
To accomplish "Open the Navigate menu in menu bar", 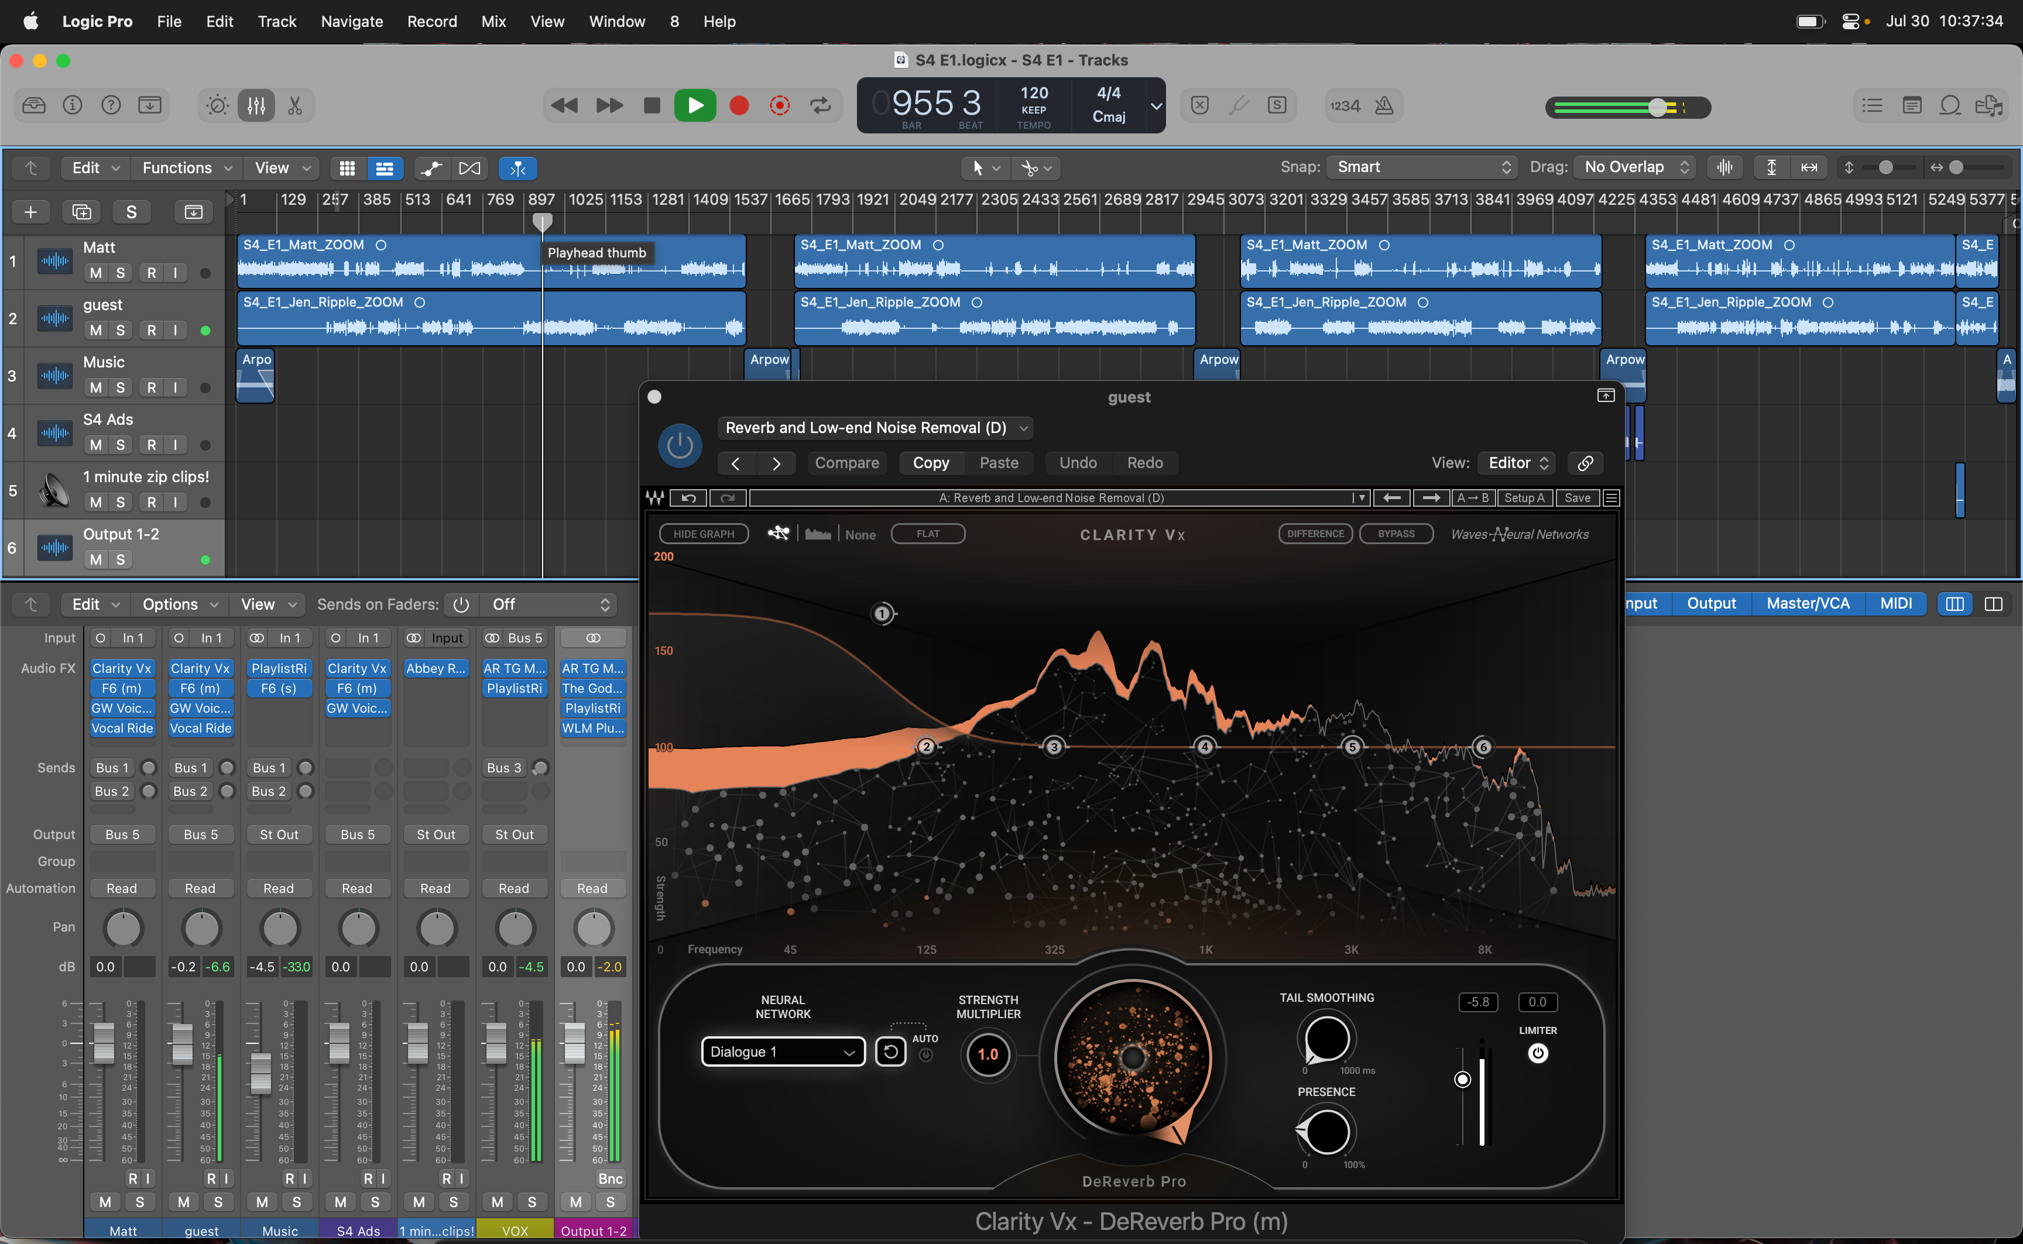I will (x=351, y=22).
